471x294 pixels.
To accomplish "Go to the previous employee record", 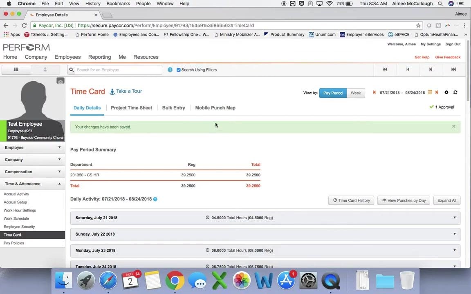I will tap(408, 69).
